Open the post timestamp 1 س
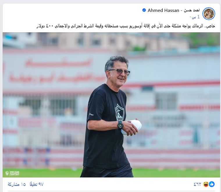221x192 pixels. (x=196, y=17)
